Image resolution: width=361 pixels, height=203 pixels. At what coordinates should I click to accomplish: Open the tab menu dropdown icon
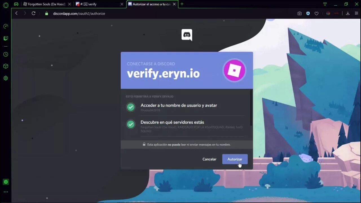(325, 4)
